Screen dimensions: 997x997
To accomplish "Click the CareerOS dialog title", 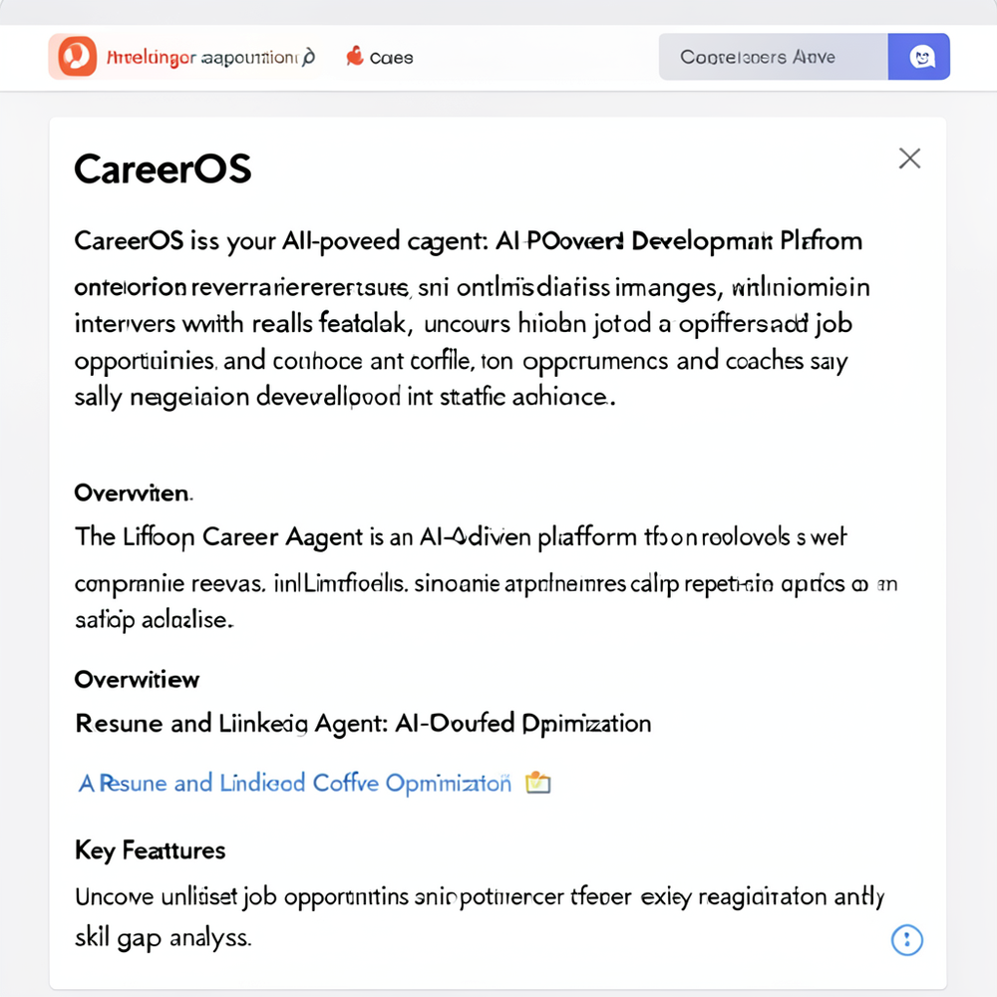I will coord(163,167).
